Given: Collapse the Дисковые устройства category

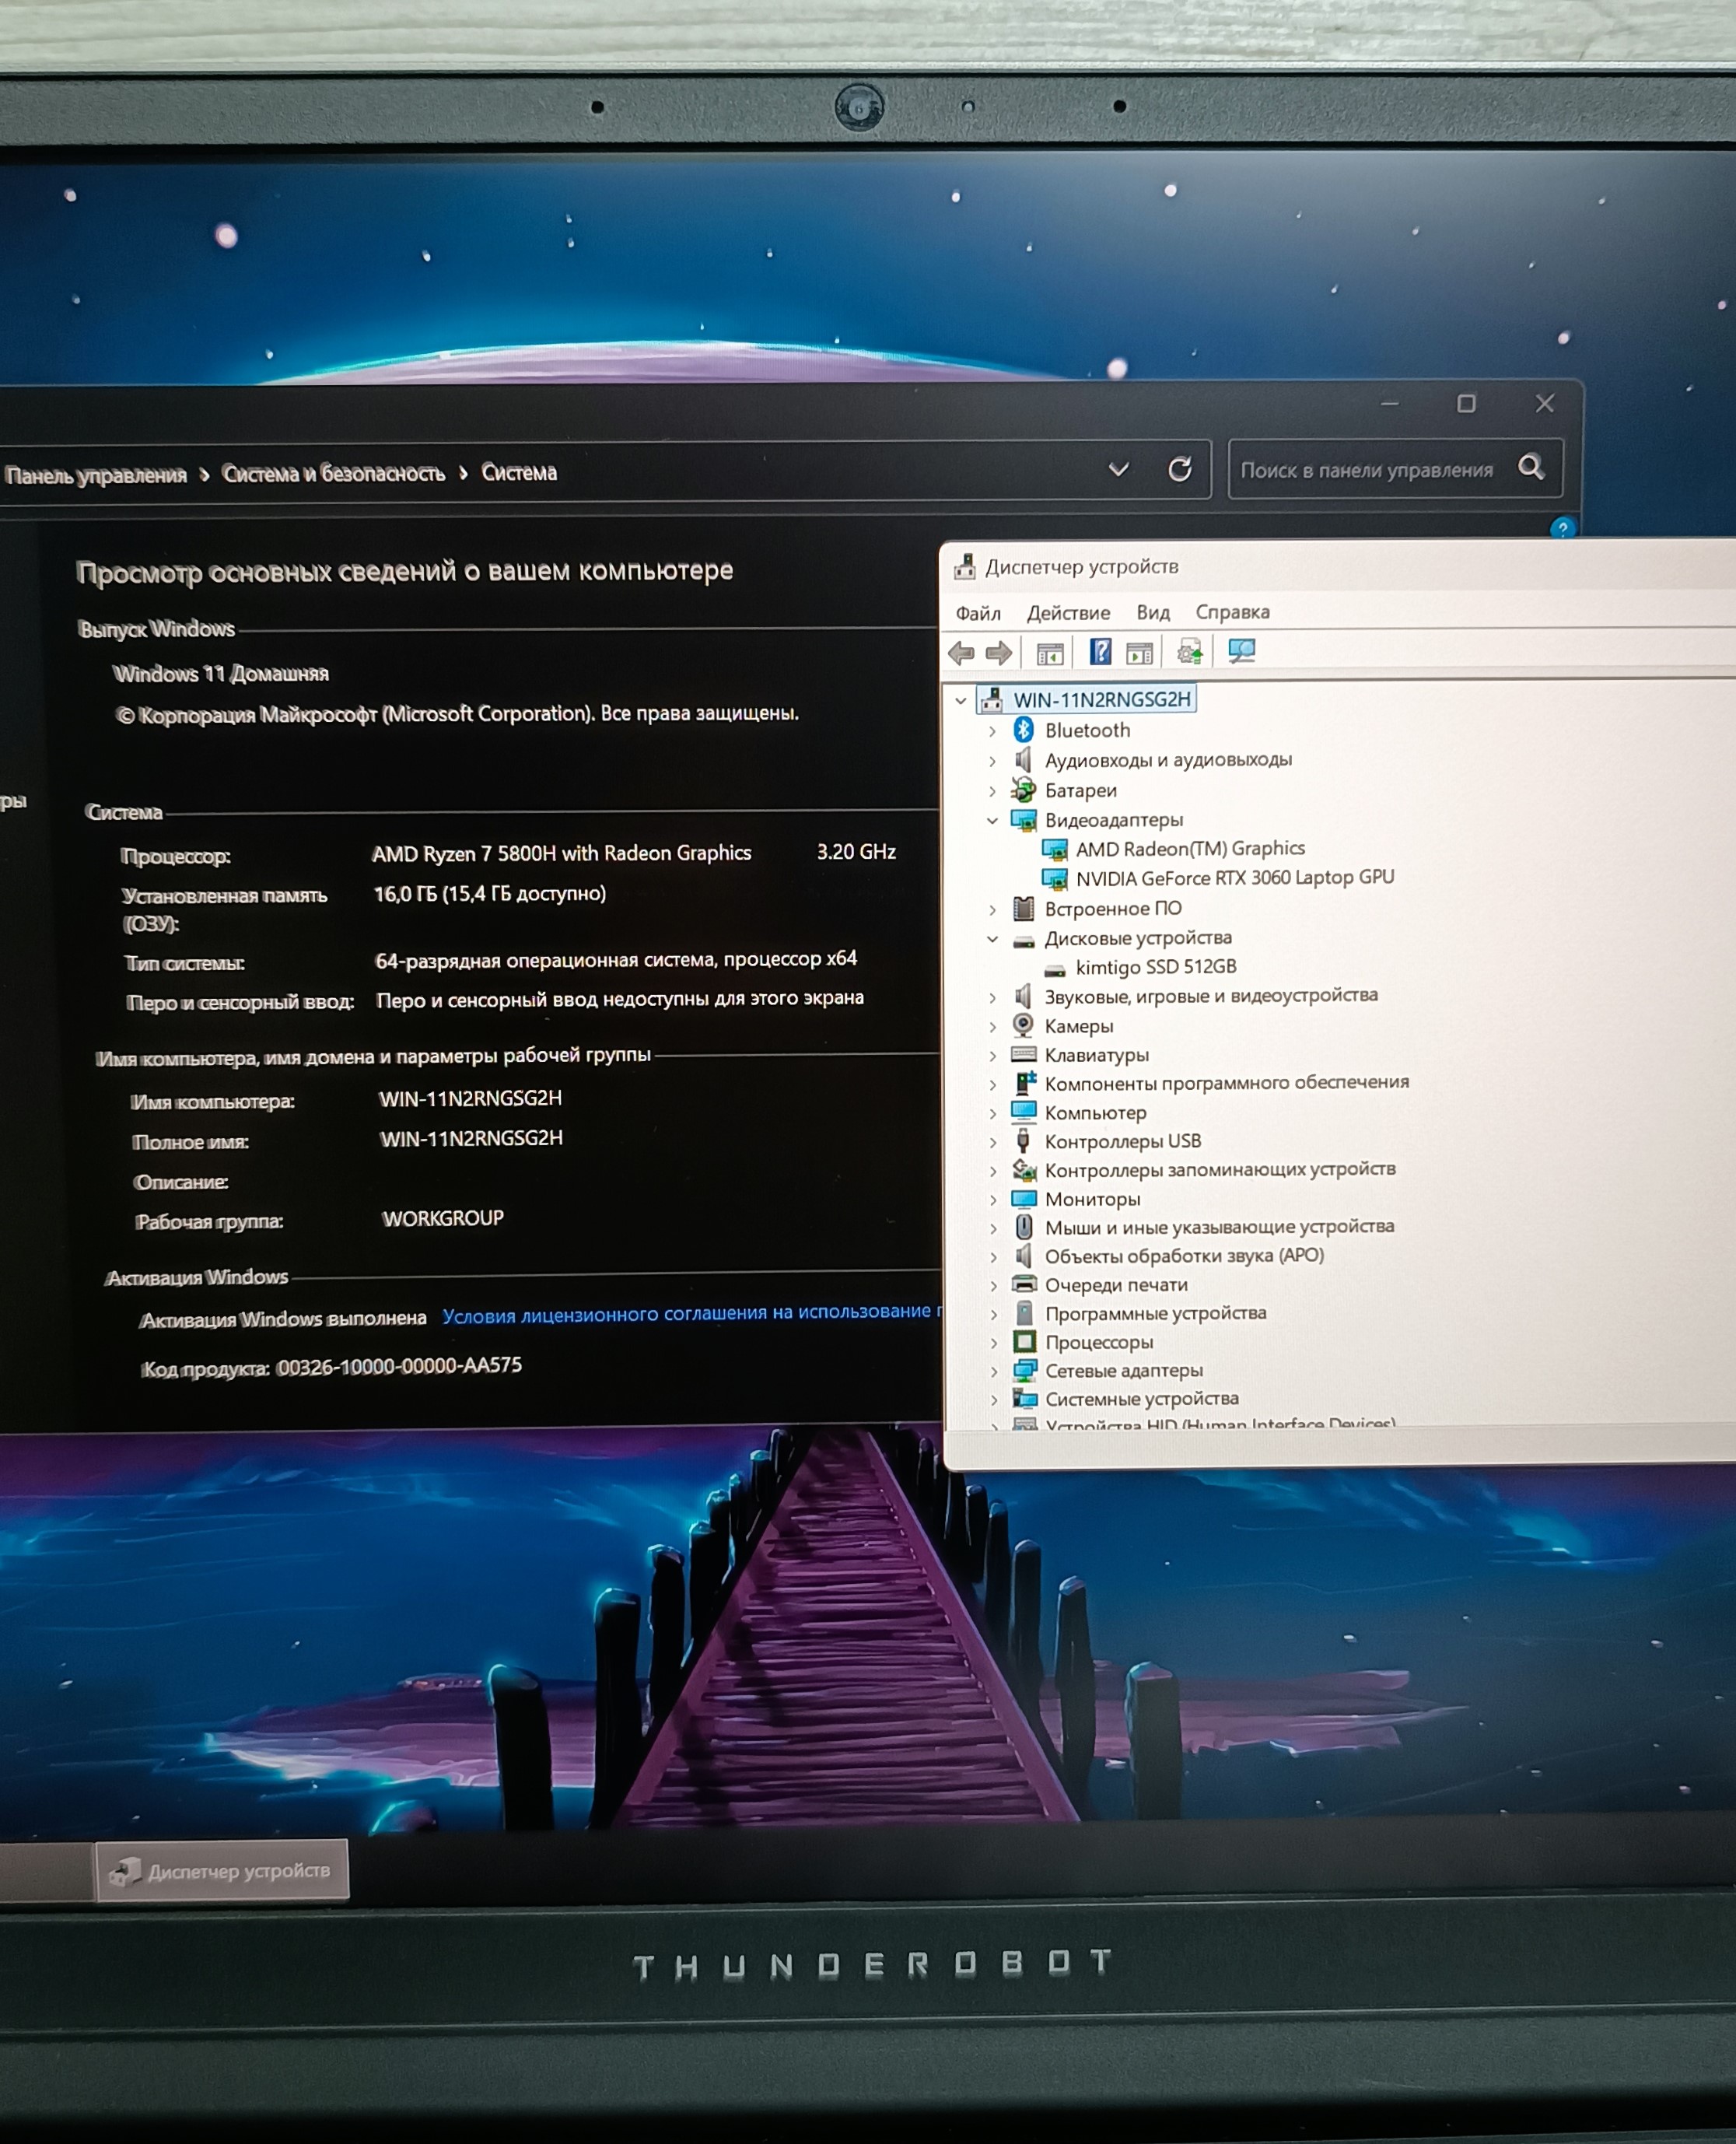Looking at the screenshot, I should [x=992, y=939].
